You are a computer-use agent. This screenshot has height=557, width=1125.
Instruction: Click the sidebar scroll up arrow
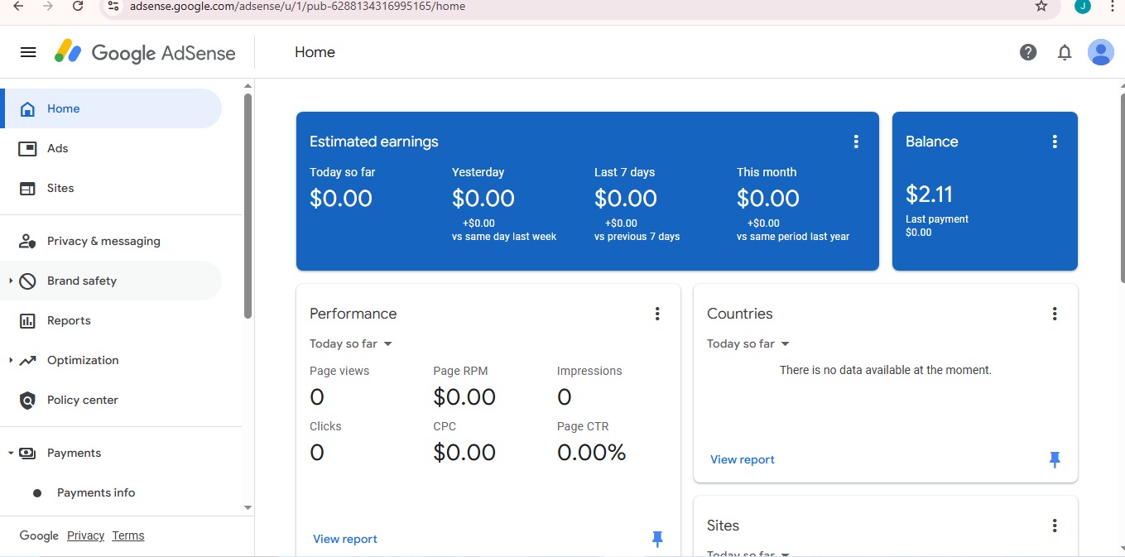coord(248,85)
